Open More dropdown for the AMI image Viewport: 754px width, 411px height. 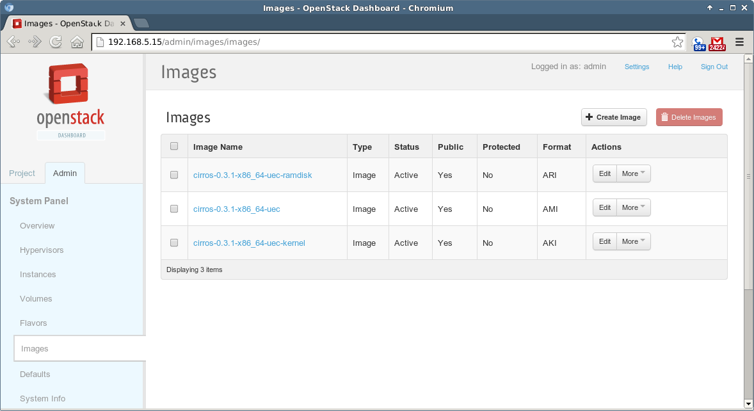coord(634,207)
